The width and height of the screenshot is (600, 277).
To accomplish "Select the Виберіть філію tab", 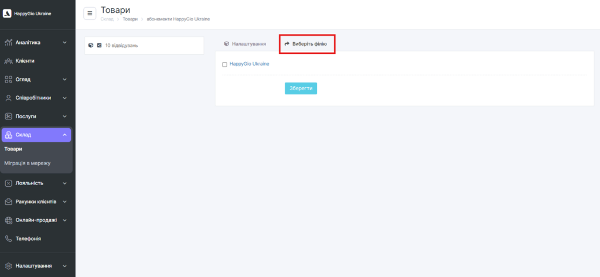I will point(309,44).
